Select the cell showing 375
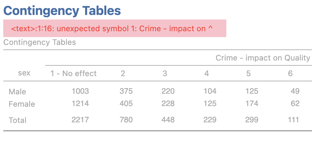The image size is (312, 149). pyautogui.click(x=126, y=91)
